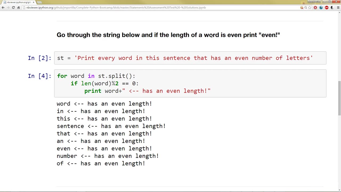The height and width of the screenshot is (192, 341).
Task: Click the Jose Marcial profile button
Action: 314,2
